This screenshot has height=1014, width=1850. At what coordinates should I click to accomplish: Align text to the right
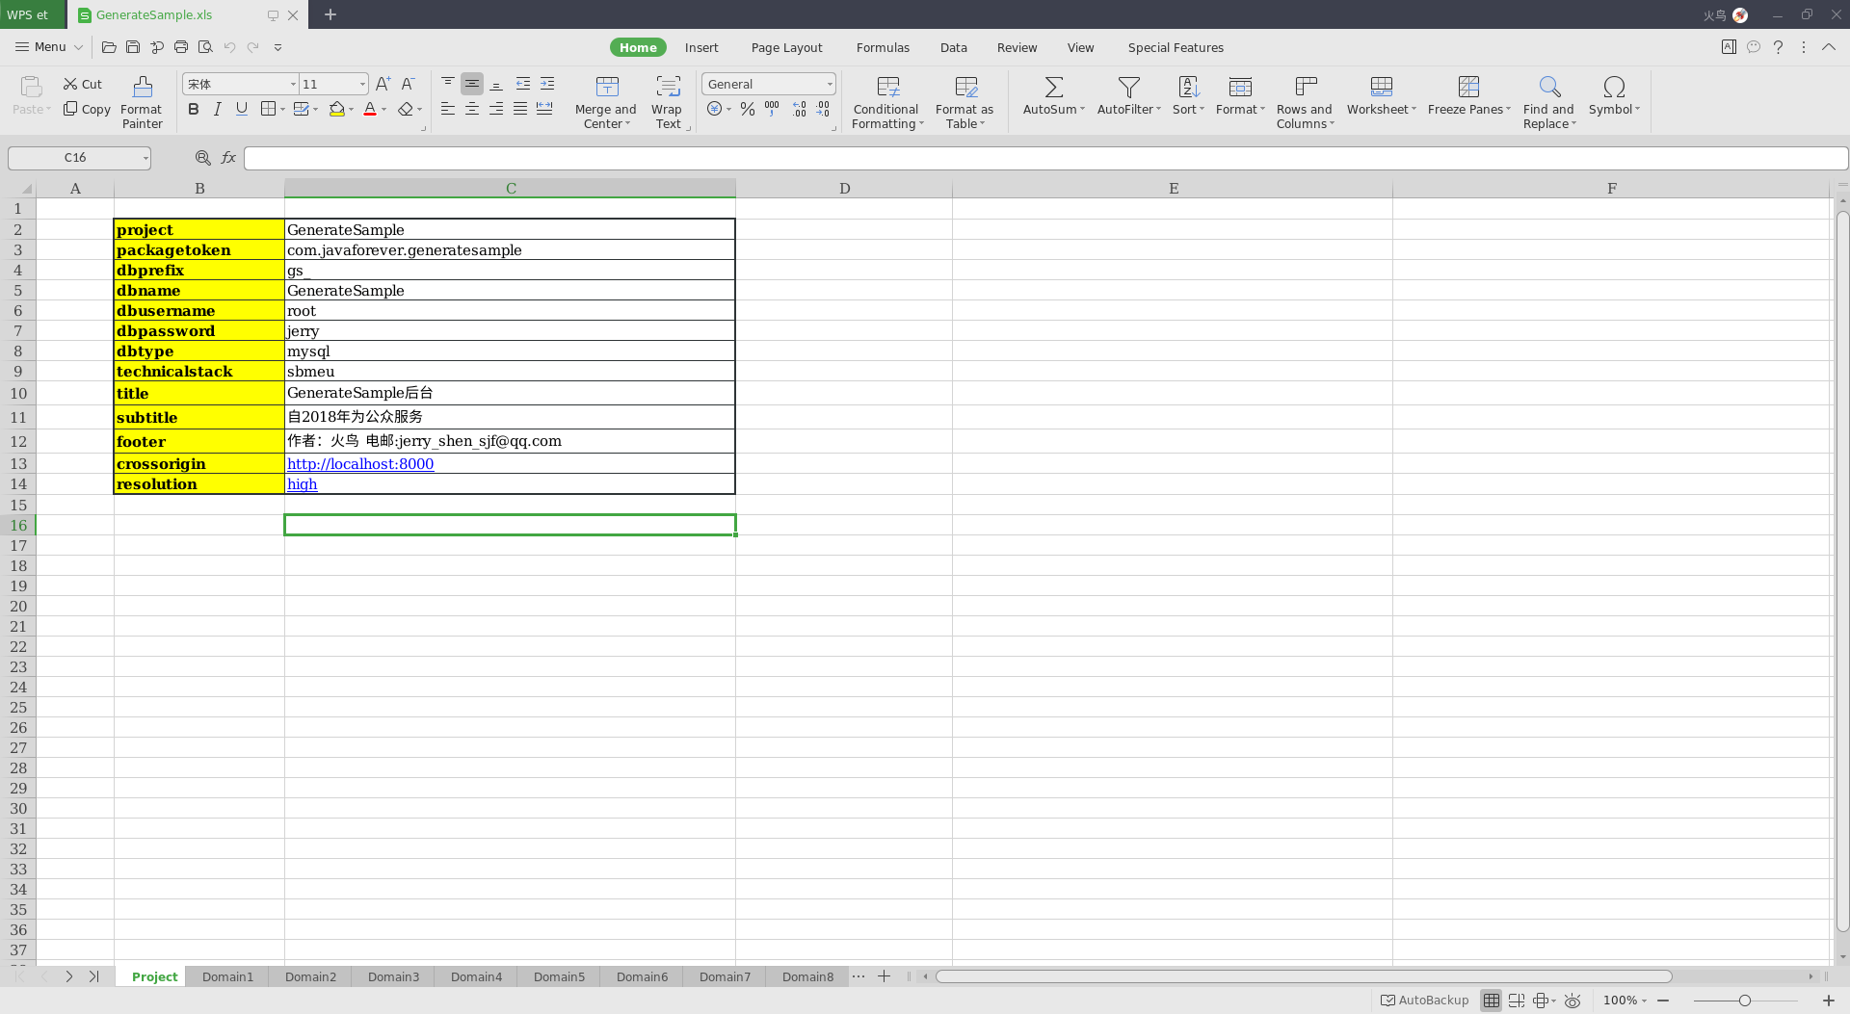(x=496, y=109)
